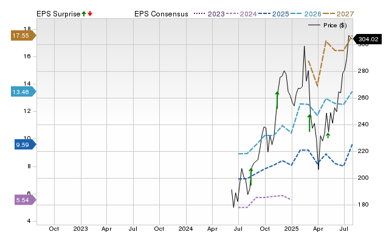Click the Price ($) legend label

[335, 26]
